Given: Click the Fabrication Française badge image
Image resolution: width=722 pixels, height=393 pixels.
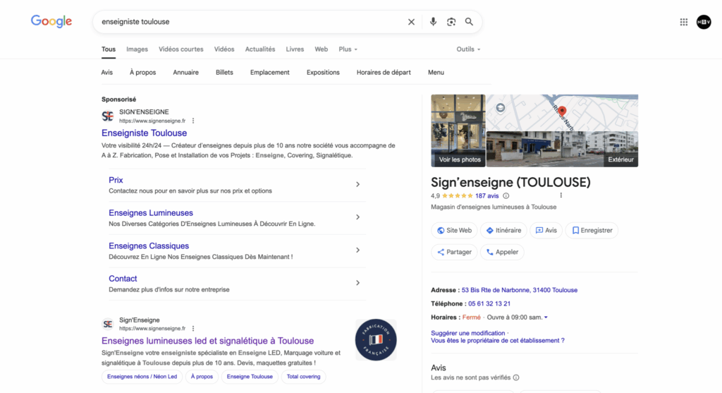Looking at the screenshot, I should pos(376,340).
